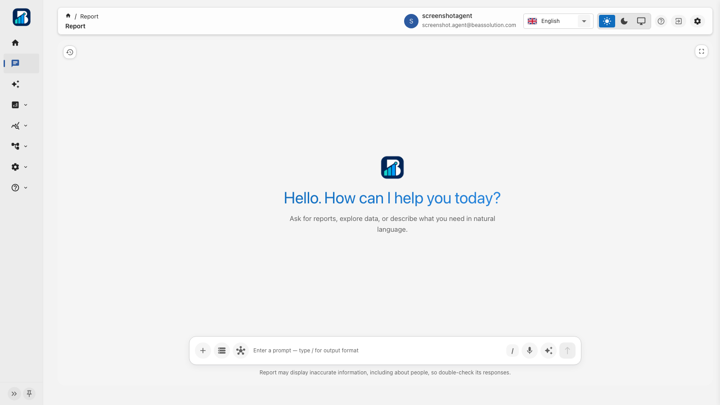Expand the help sidebar menu chevron
This screenshot has width=720, height=405.
[26, 188]
